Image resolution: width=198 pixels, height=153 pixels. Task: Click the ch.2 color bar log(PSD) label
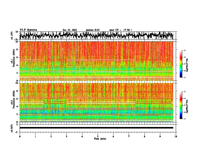click(187, 106)
